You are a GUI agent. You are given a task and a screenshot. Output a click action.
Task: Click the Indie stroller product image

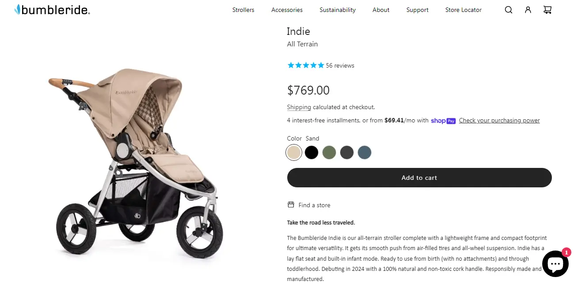tap(137, 163)
